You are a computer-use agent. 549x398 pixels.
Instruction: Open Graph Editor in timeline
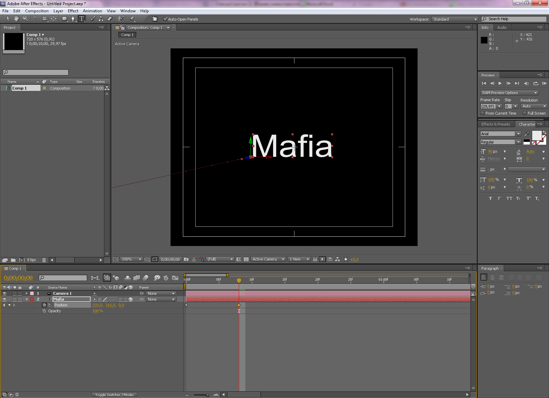click(x=175, y=278)
